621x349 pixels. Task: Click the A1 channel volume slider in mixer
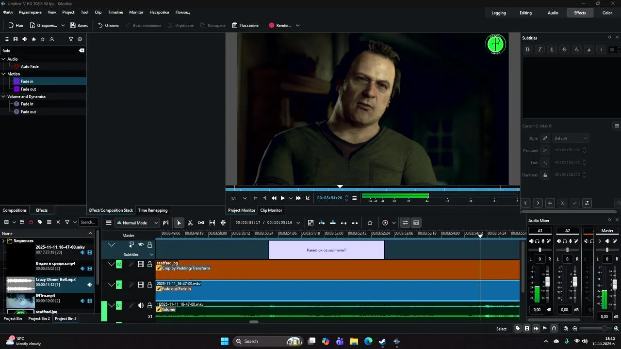pyautogui.click(x=547, y=282)
